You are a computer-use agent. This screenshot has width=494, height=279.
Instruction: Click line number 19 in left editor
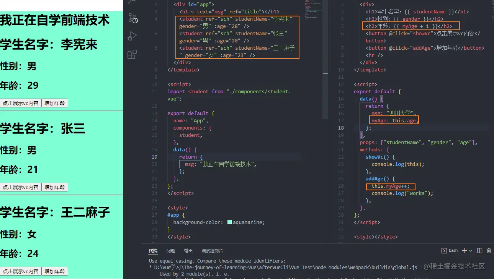click(154, 157)
